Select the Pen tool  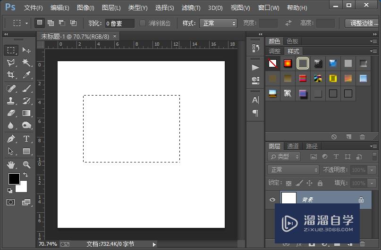point(11,139)
